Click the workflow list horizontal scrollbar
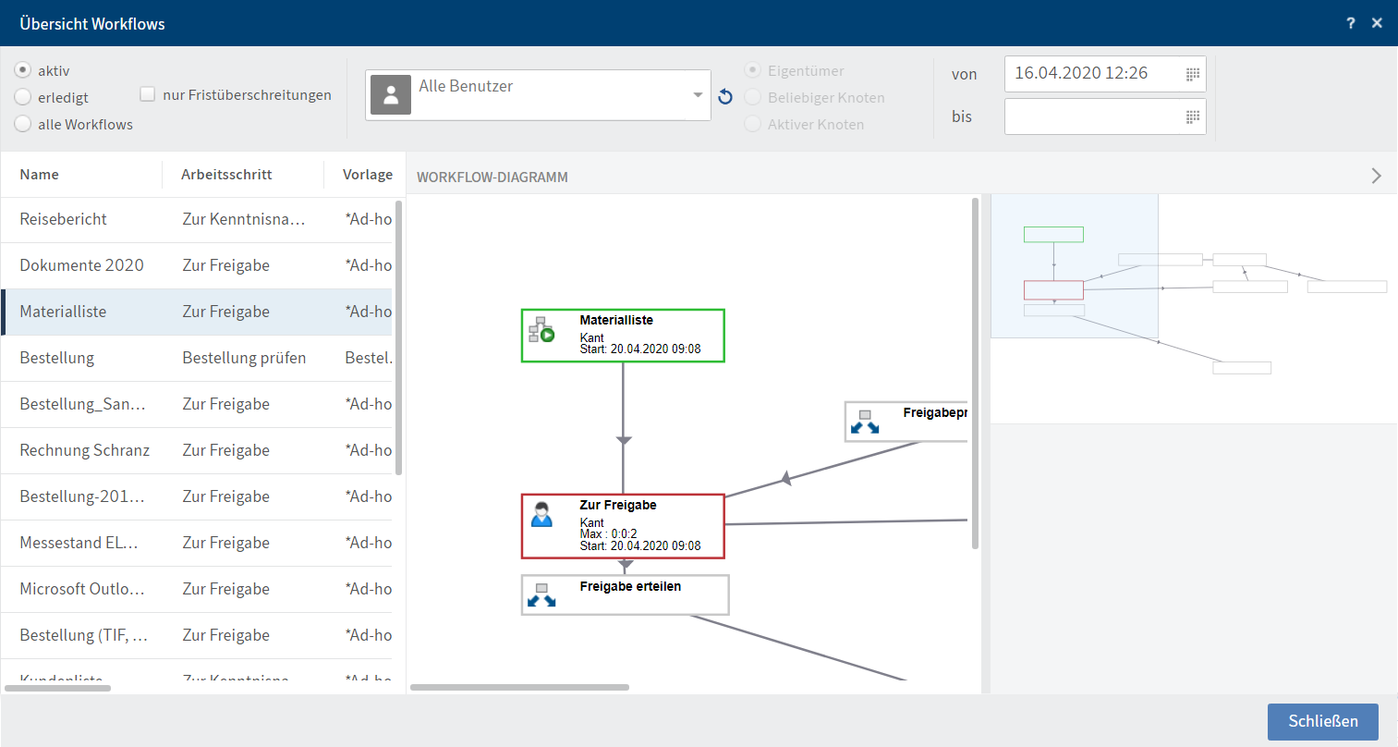1398x747 pixels. tap(57, 688)
